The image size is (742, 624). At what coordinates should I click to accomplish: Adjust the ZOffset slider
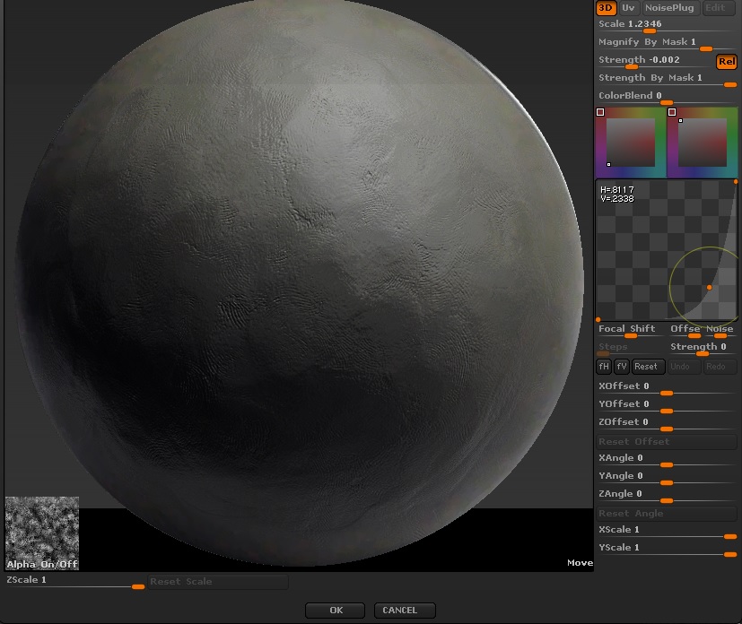tap(667, 423)
